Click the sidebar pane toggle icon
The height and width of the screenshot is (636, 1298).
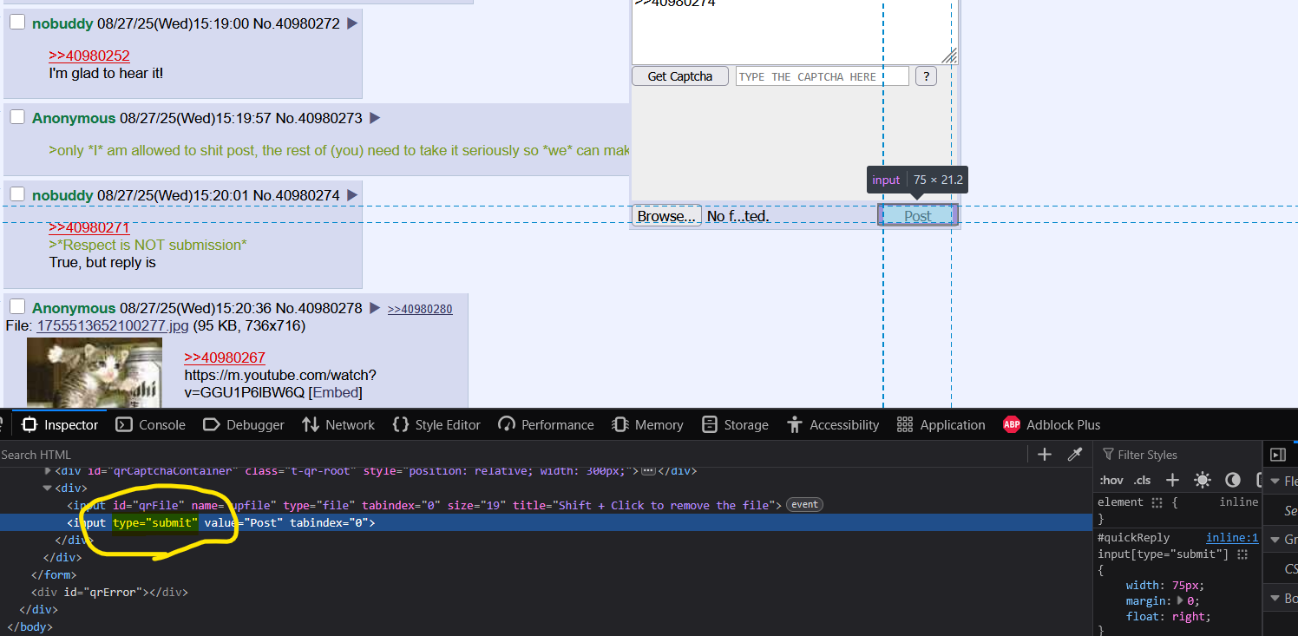pos(1278,455)
